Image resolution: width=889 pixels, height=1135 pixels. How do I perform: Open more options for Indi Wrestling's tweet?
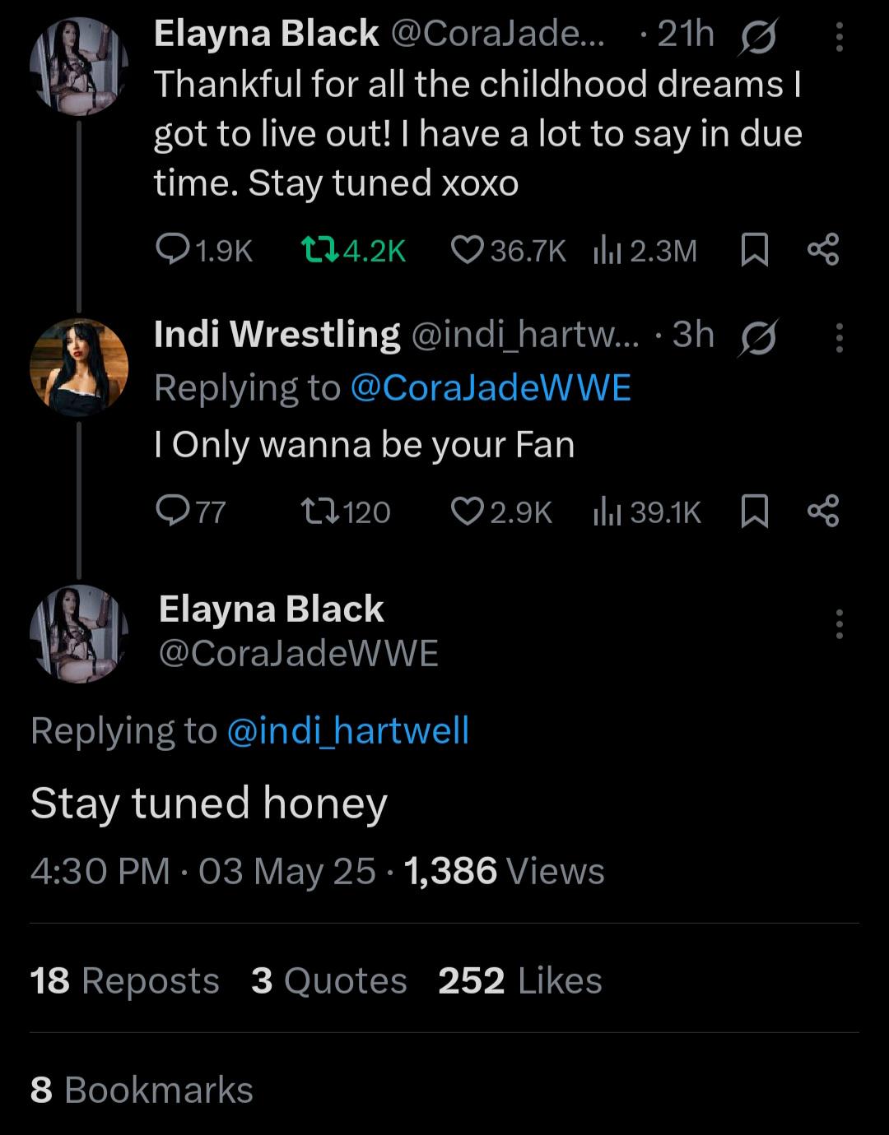pos(839,337)
